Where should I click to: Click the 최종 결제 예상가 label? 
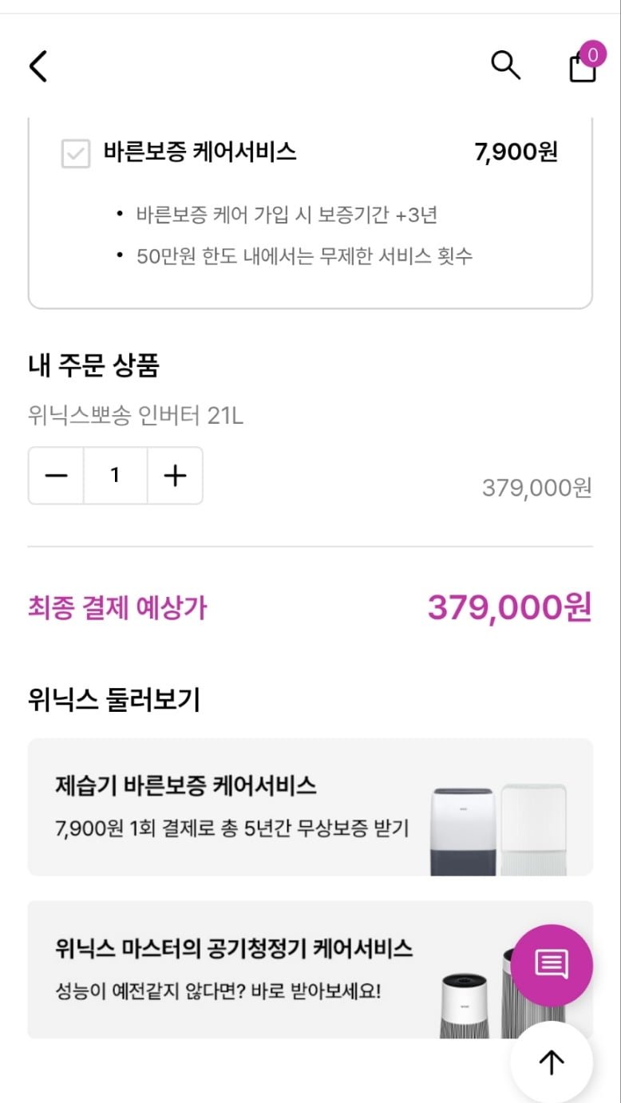click(x=117, y=608)
